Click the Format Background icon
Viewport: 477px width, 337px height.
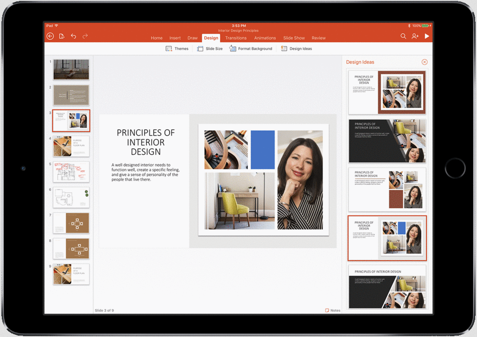(233, 49)
